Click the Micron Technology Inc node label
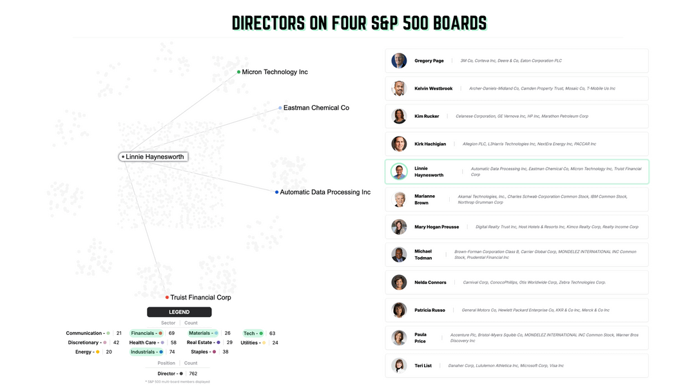 [275, 72]
